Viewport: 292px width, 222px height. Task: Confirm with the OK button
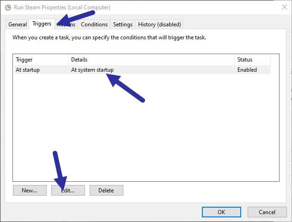point(221,212)
